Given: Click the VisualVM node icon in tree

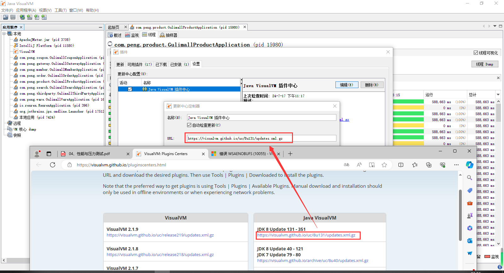Looking at the screenshot, I should pyautogui.click(x=16, y=52).
